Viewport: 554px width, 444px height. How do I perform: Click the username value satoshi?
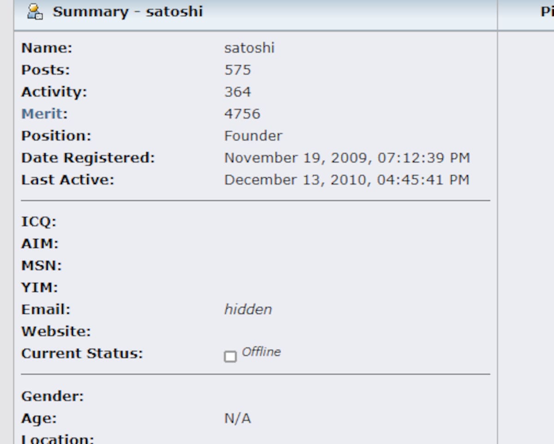click(x=249, y=48)
